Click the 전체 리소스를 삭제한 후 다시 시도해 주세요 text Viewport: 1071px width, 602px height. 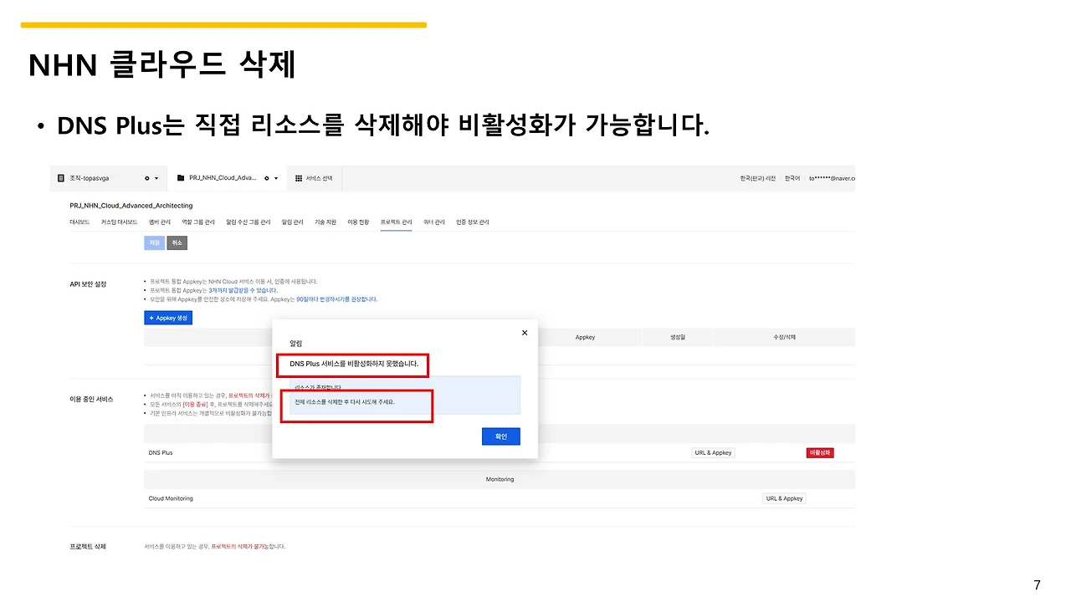click(344, 402)
